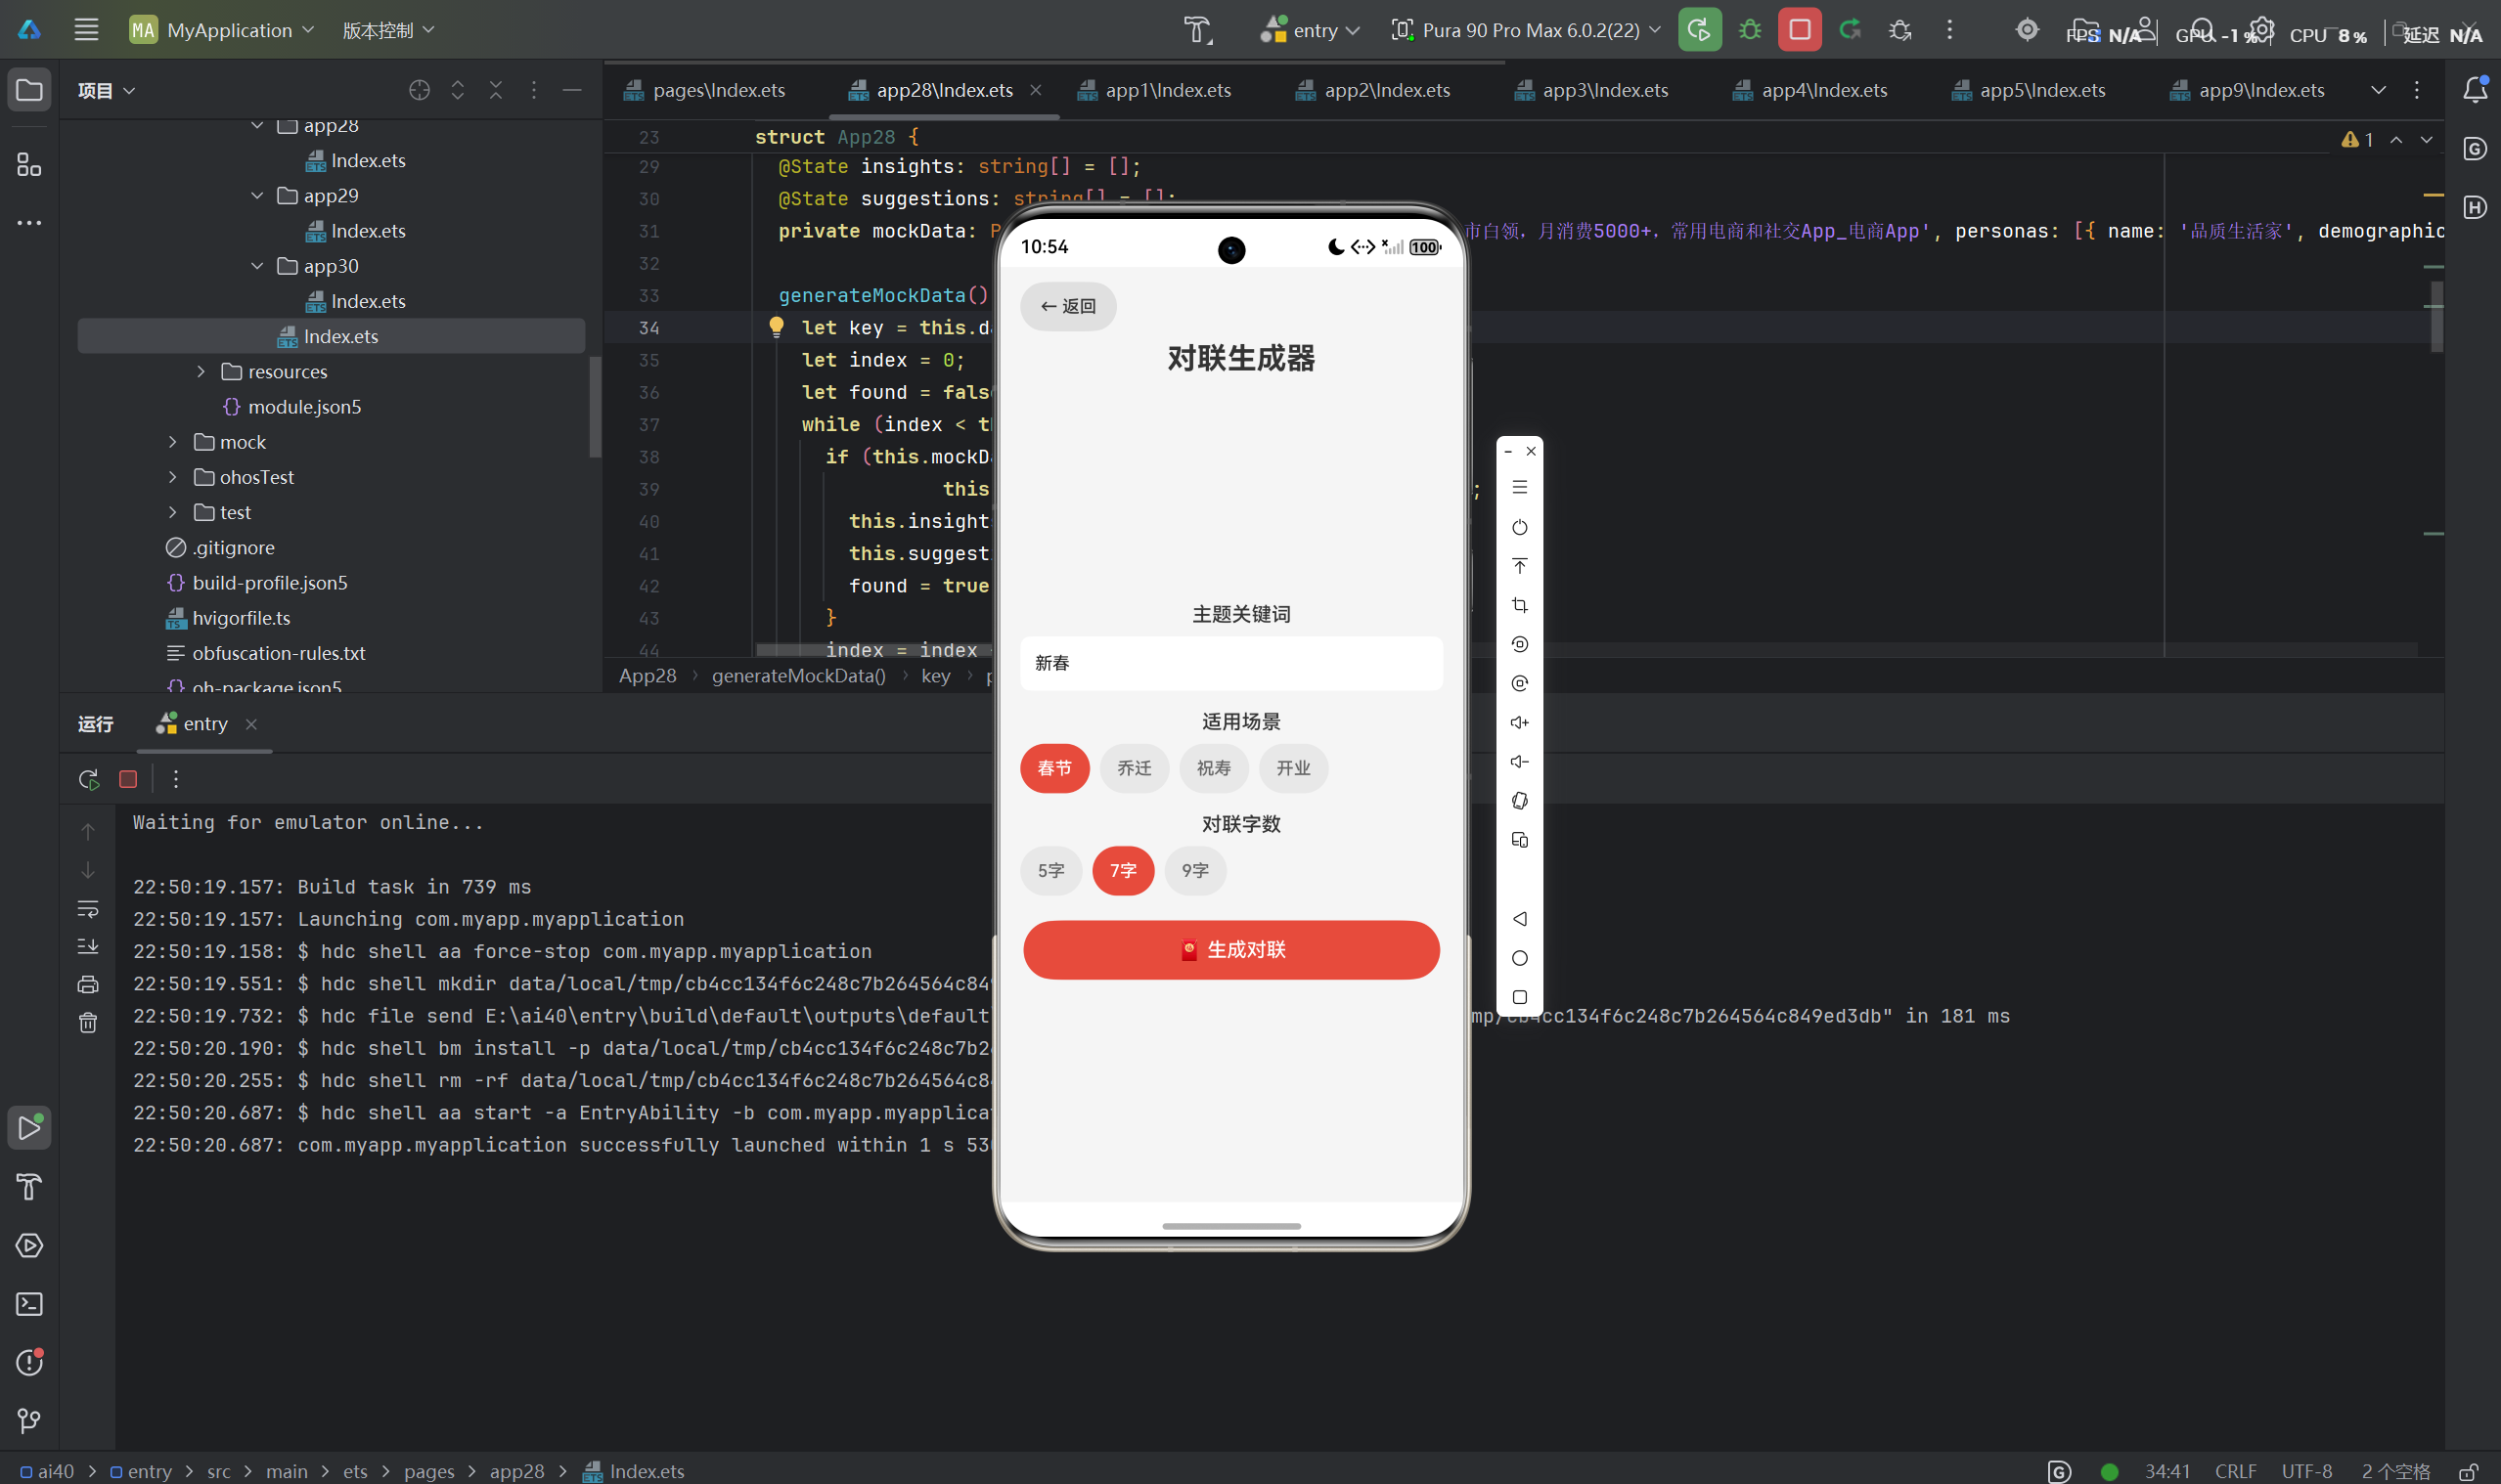The width and height of the screenshot is (2501, 1484).
Task: Select the 开业 scene chip
Action: [x=1293, y=768]
